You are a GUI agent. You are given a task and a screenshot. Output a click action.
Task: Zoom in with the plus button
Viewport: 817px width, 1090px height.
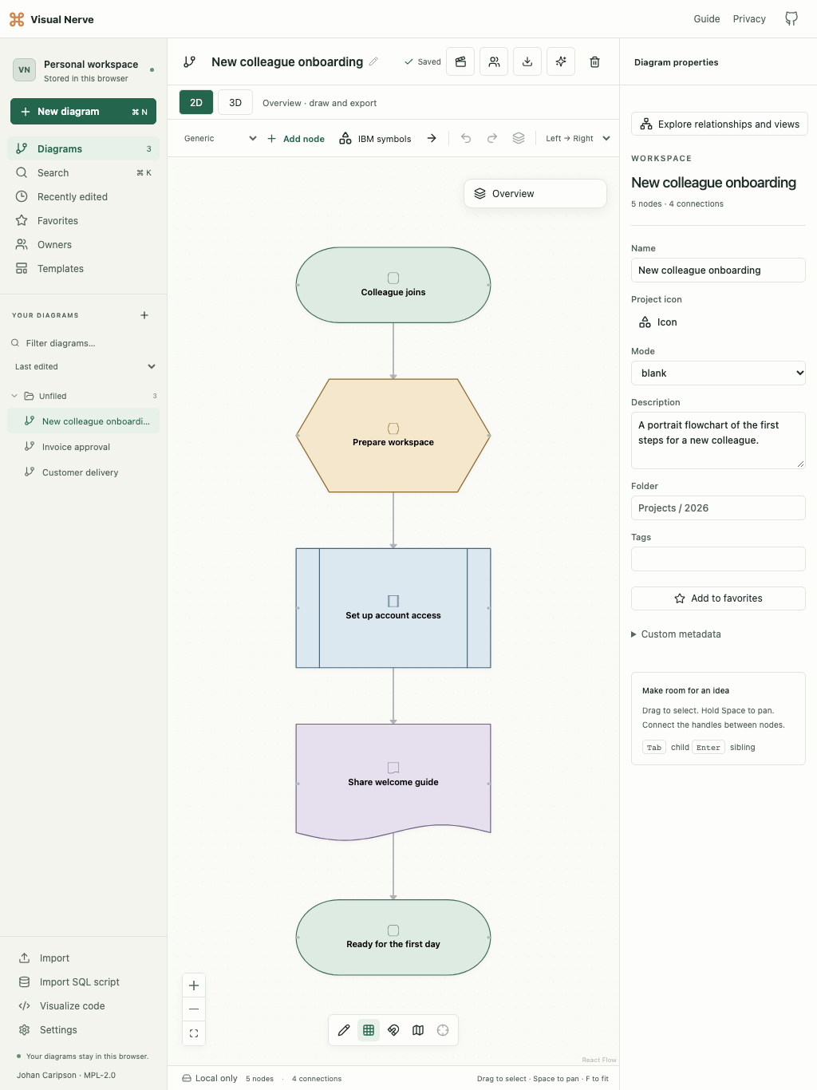click(x=194, y=985)
